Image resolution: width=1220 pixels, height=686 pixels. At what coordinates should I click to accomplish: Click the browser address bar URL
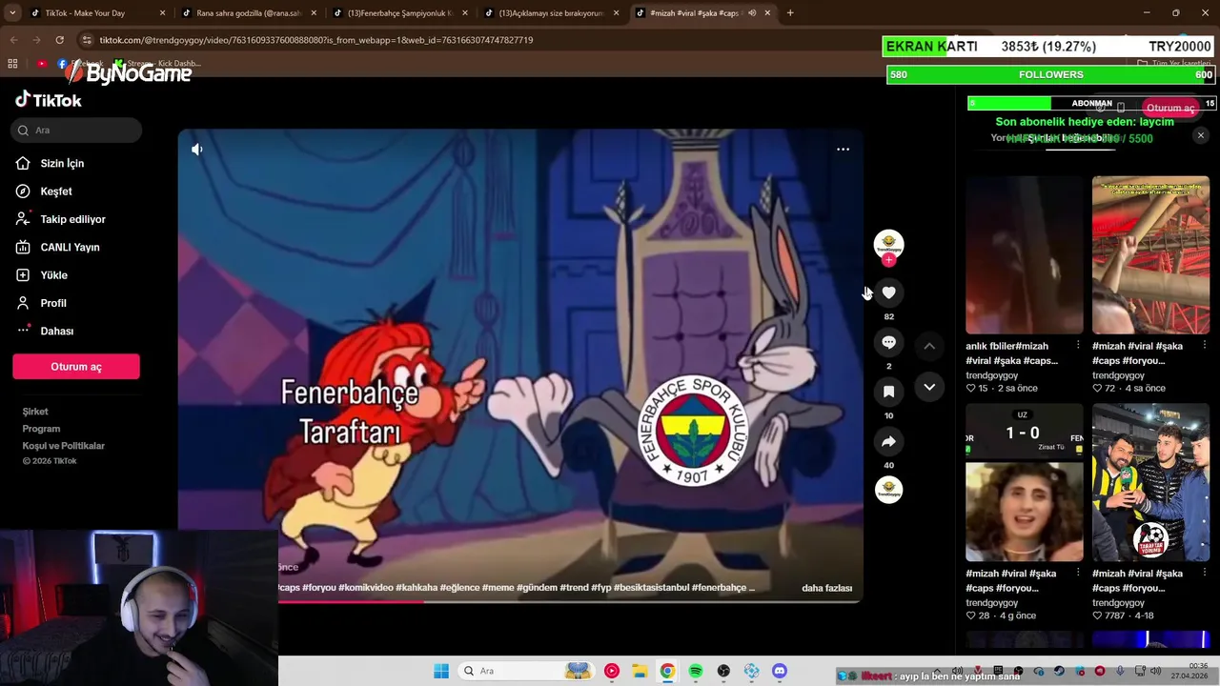(x=315, y=40)
